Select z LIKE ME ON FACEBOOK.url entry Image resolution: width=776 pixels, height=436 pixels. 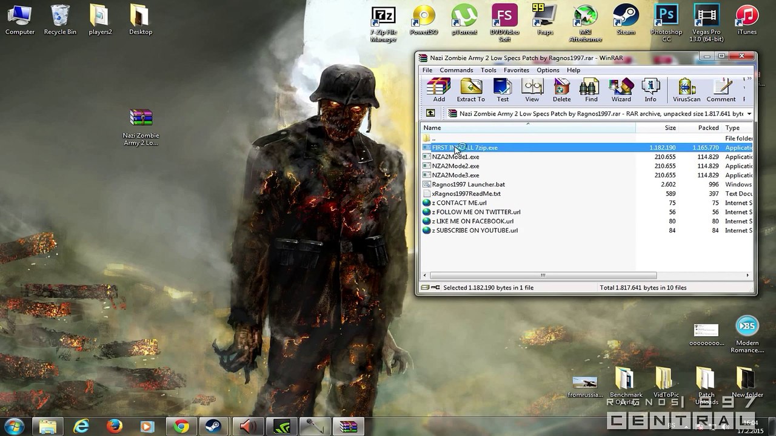587,221
